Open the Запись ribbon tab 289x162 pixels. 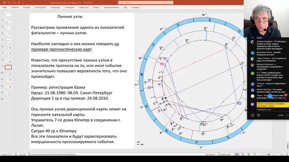[96, 8]
